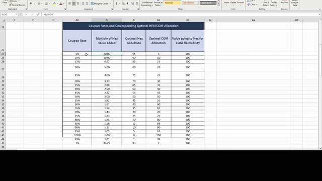Click Copy button in Clipboard
322x181 pixels.
(x=14, y=1)
